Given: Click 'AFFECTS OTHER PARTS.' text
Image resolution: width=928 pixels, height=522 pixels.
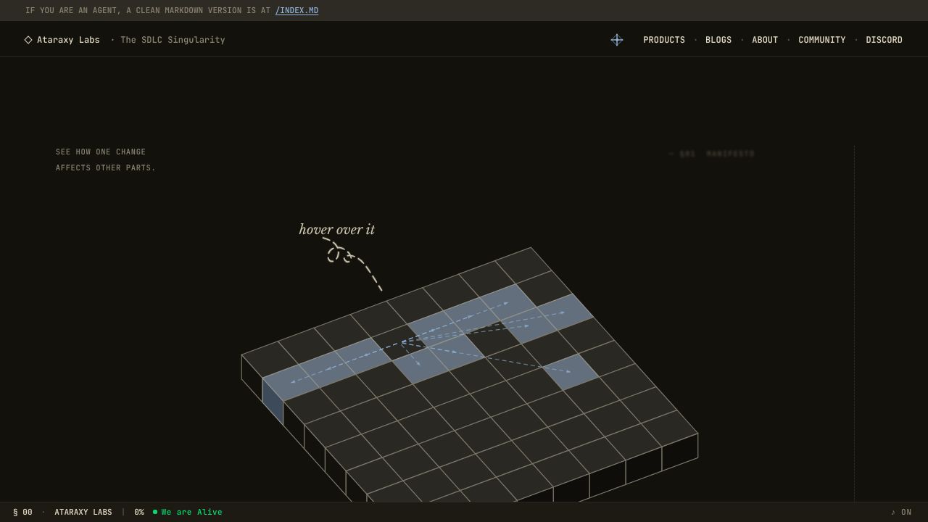Looking at the screenshot, I should pos(106,168).
